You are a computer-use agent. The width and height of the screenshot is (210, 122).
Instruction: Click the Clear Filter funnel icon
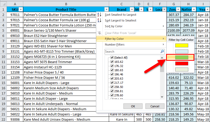pyautogui.click(x=99, y=33)
